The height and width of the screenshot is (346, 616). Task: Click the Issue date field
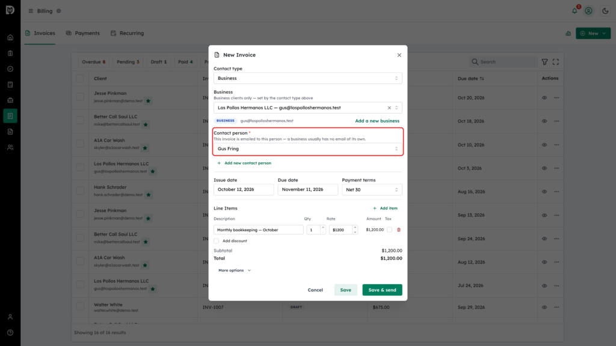(244, 189)
